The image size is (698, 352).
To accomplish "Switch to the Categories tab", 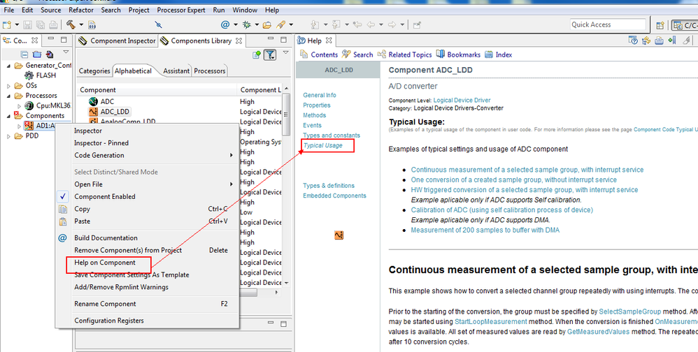I will tap(94, 71).
